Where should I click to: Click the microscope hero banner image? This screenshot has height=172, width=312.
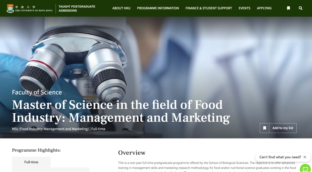156,60
